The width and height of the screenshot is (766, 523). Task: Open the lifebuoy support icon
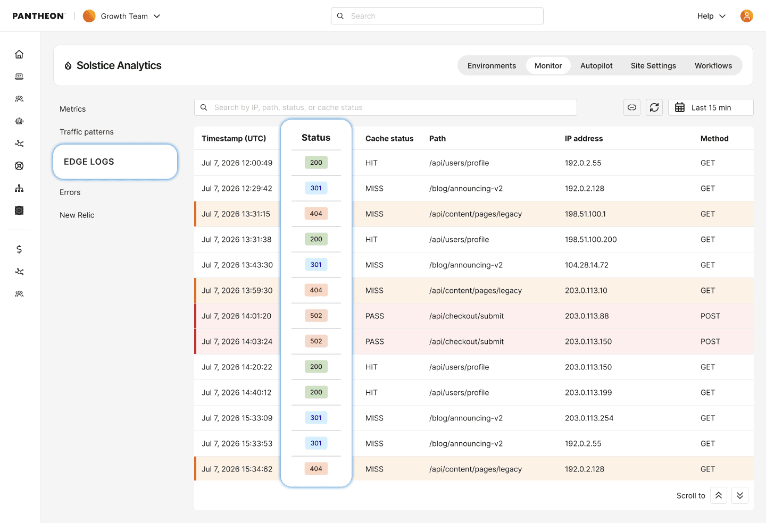[x=19, y=166]
